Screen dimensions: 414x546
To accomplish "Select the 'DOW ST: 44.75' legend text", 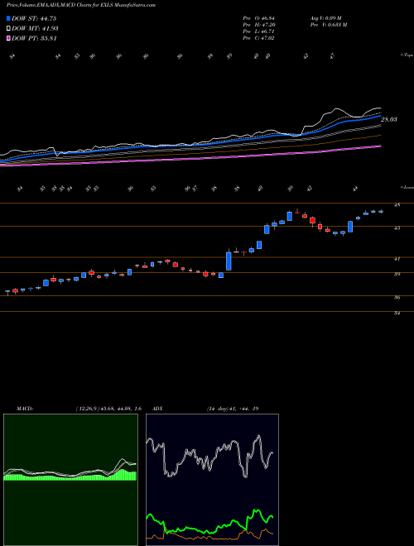I will [x=34, y=18].
